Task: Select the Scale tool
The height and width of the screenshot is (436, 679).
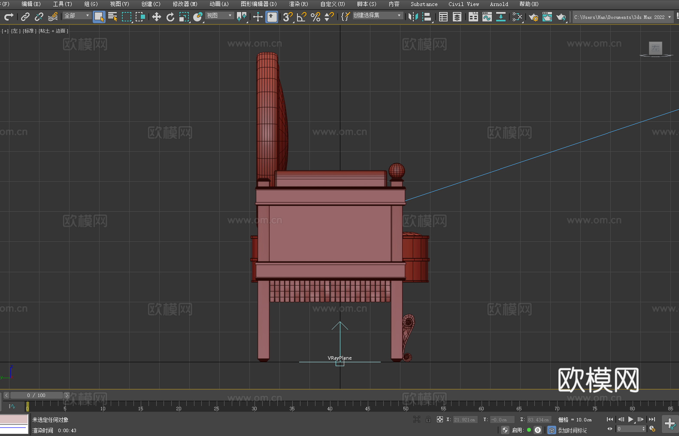Action: pyautogui.click(x=184, y=17)
